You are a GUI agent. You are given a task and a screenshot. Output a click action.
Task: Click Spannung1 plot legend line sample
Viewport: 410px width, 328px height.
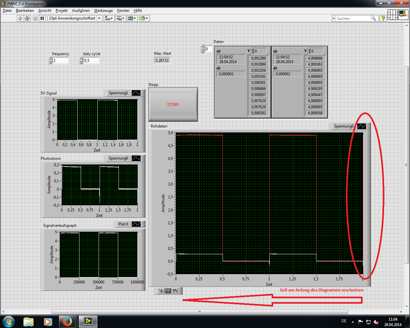(136, 93)
